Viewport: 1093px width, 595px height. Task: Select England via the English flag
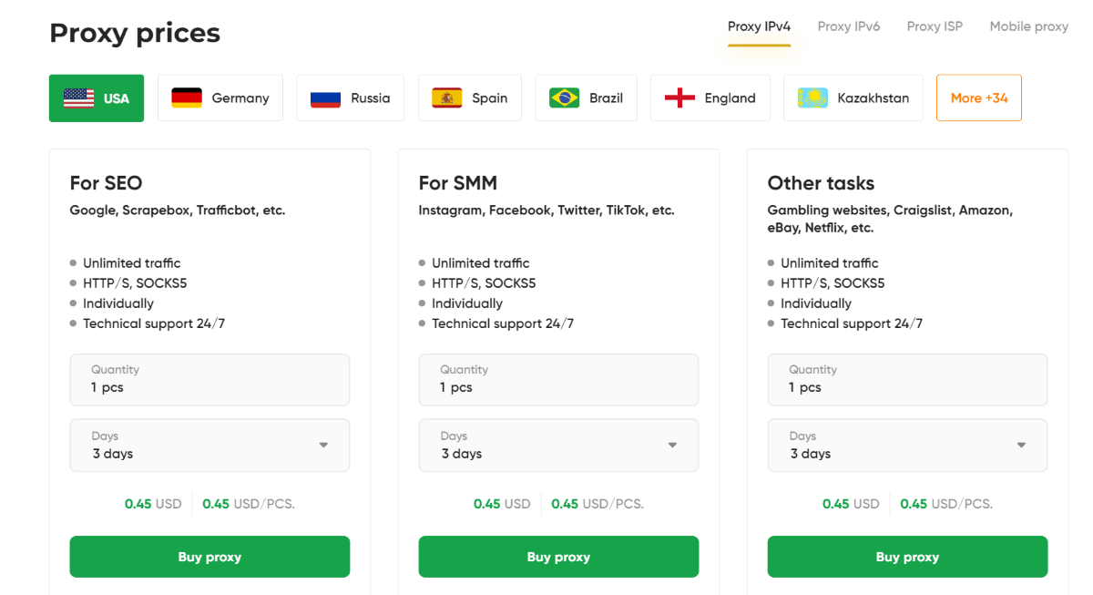coord(710,97)
